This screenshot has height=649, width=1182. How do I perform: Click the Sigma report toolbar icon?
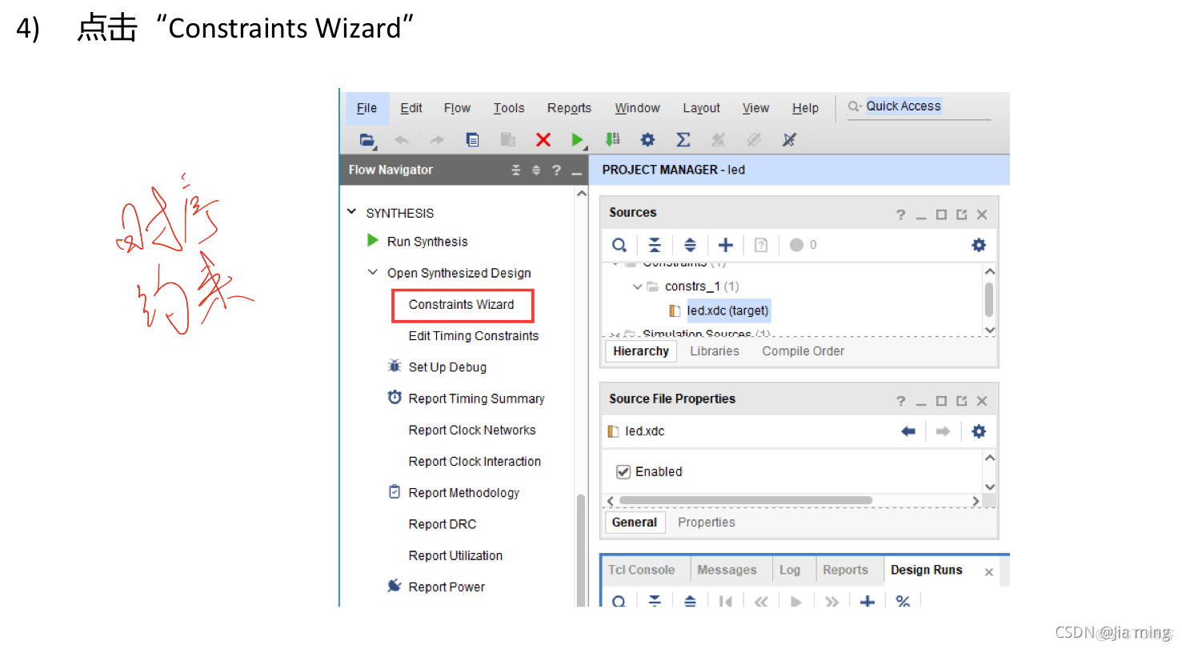pos(683,140)
